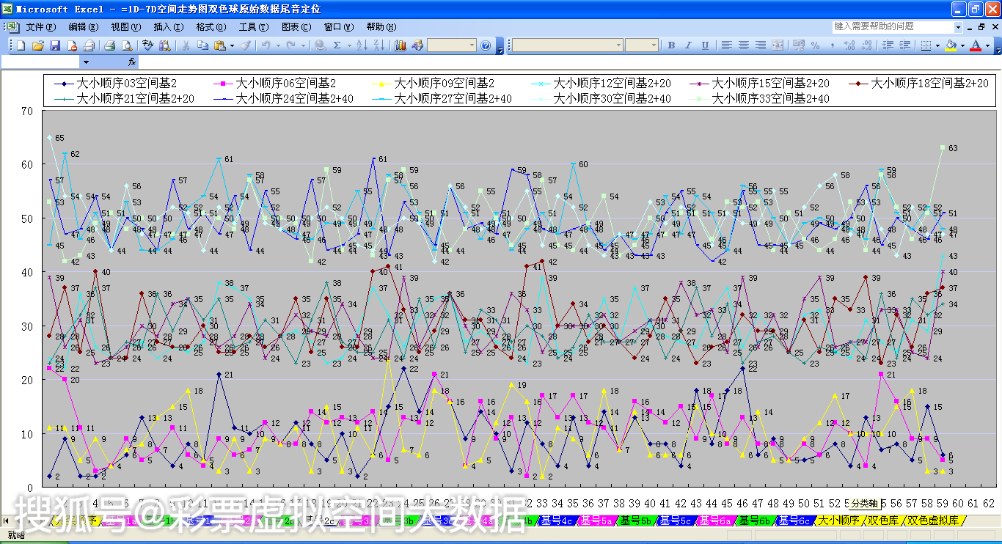Expand the help question box dropdown
The width and height of the screenshot is (1002, 544).
957,26
